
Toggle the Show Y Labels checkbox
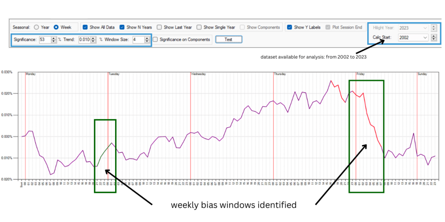289,27
